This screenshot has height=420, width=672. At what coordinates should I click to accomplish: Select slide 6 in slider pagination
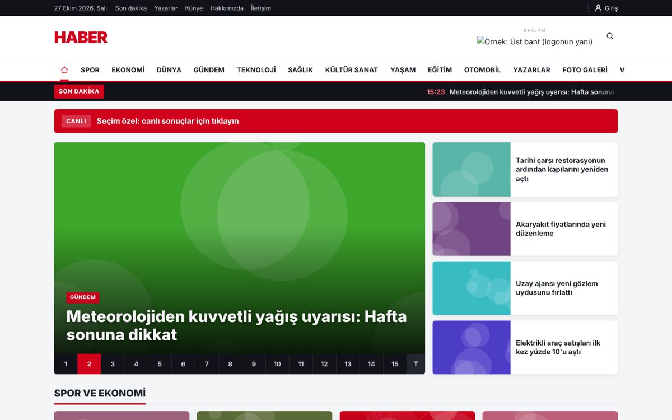coord(183,364)
